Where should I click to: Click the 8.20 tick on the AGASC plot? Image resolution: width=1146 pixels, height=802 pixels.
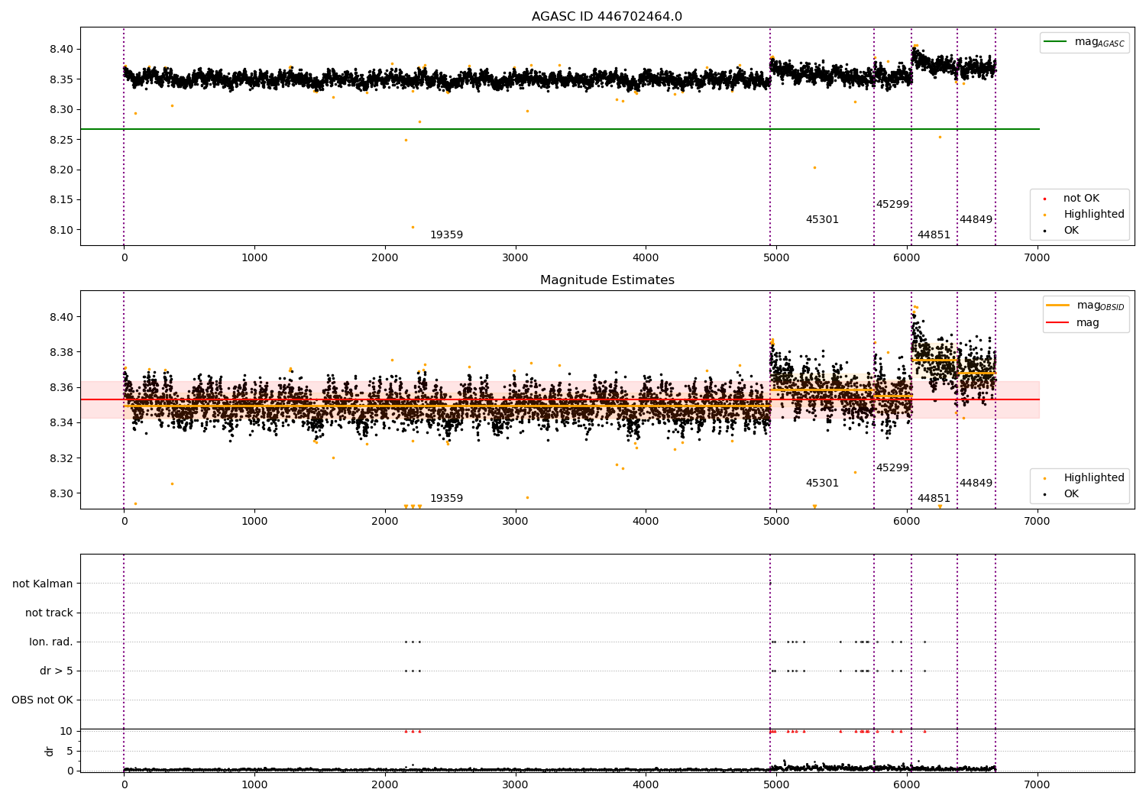click(x=60, y=170)
